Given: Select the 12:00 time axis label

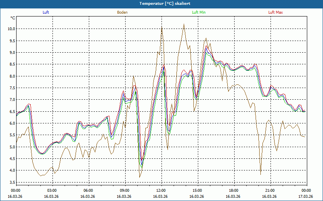Looking at the screenshot, I should pyautogui.click(x=161, y=191).
